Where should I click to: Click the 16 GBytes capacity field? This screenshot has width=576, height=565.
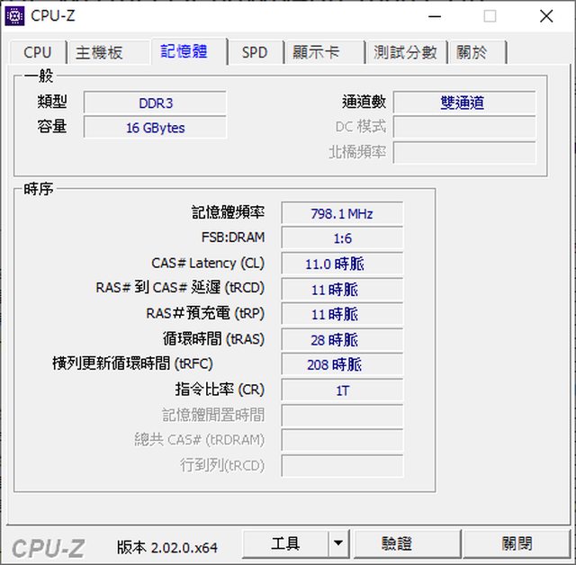[x=155, y=128]
